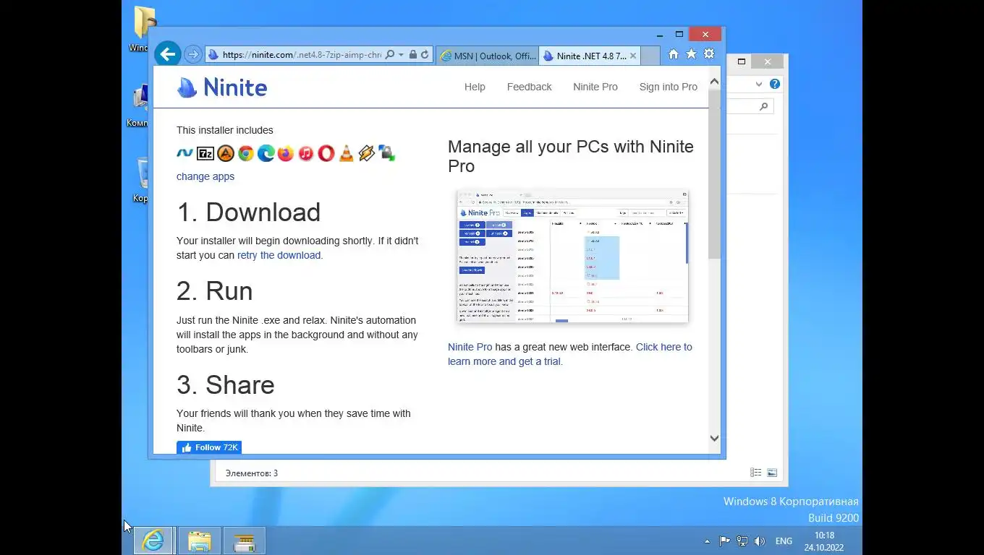Click the AIMP icon in installer list
The height and width of the screenshot is (555, 984).
point(226,153)
